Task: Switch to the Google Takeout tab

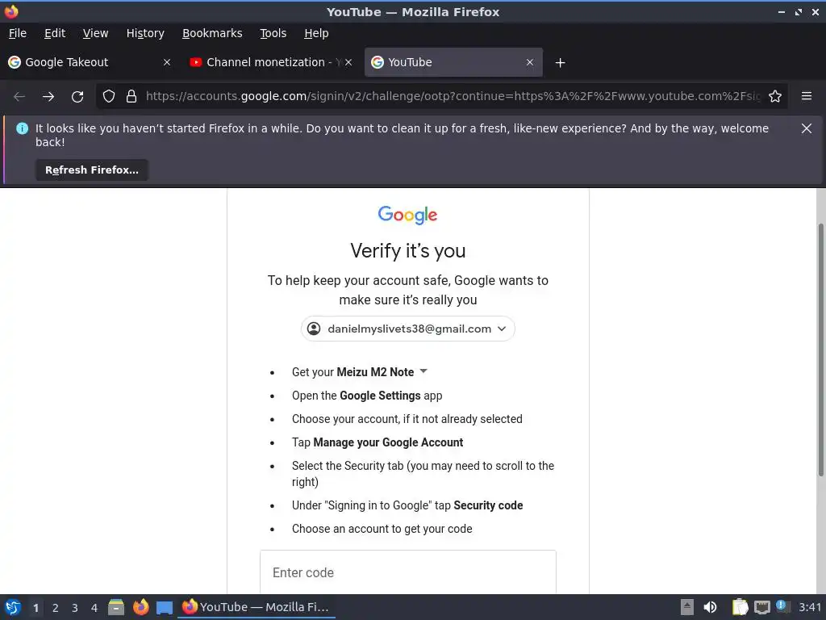Action: pyautogui.click(x=90, y=62)
